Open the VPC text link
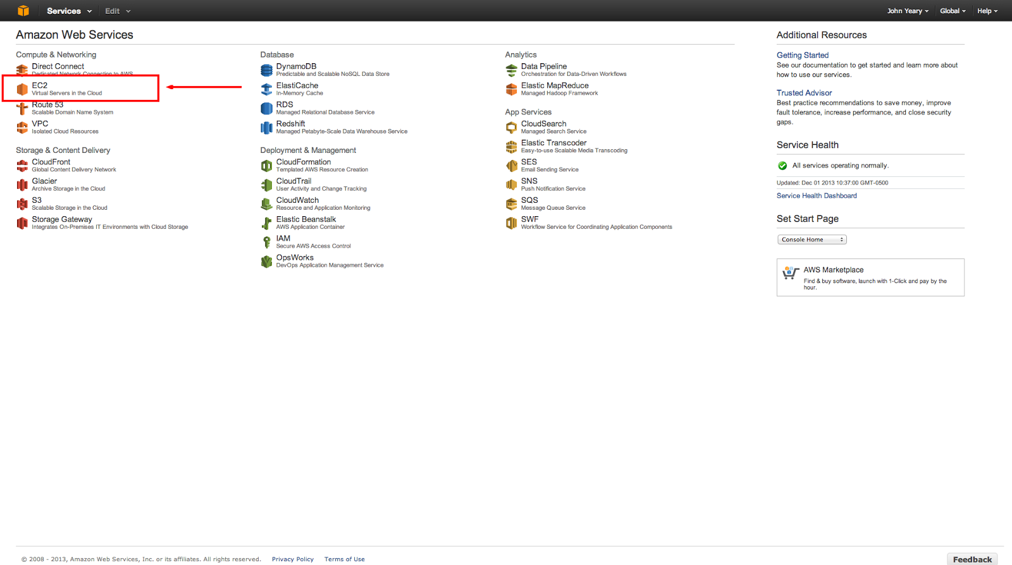Image resolution: width=1012 pixels, height=565 pixels. pyautogui.click(x=40, y=124)
